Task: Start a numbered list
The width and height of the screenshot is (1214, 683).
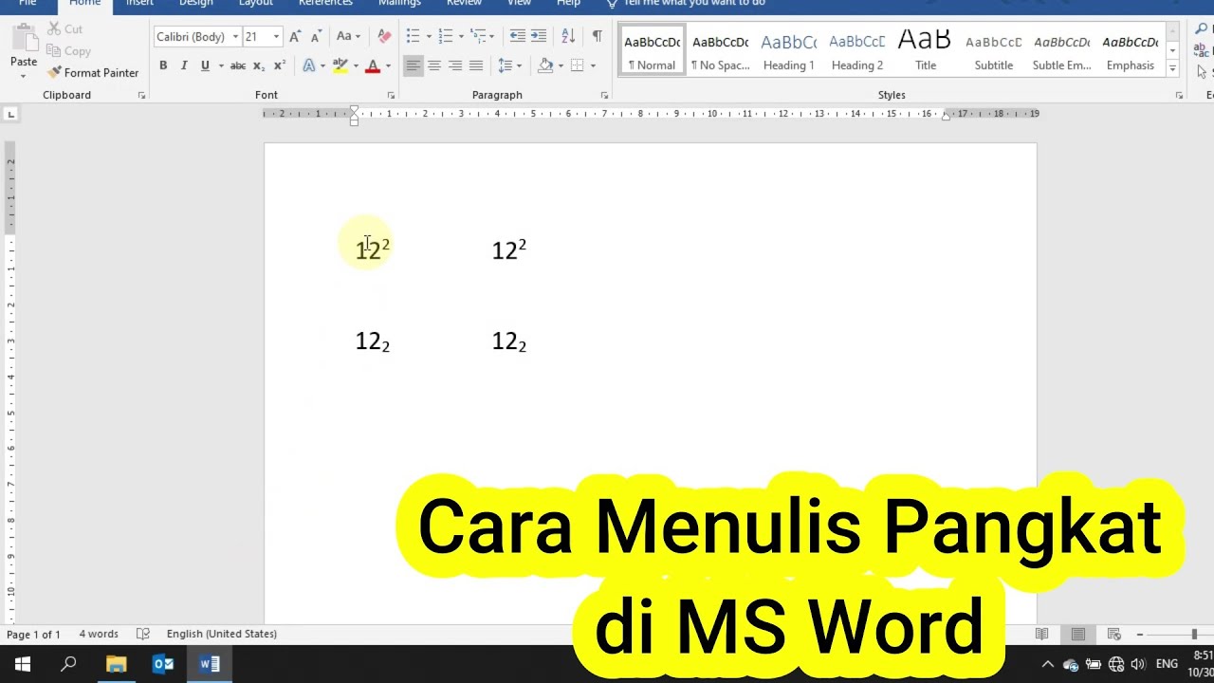Action: pos(446,36)
